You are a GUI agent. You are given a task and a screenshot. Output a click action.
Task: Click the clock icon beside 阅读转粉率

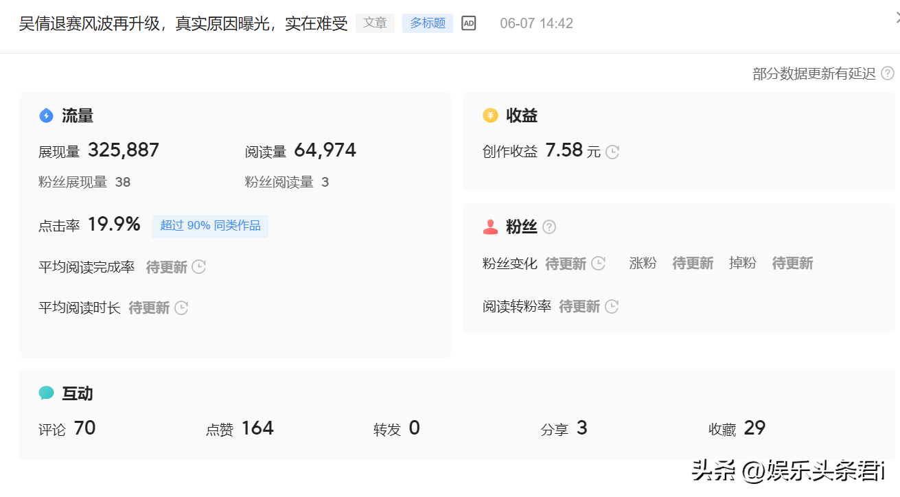tap(612, 306)
